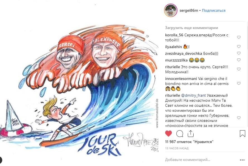Like the riturielle comment mentioning dmitry_frant
This screenshot has height=166, width=248.
click(x=239, y=118)
